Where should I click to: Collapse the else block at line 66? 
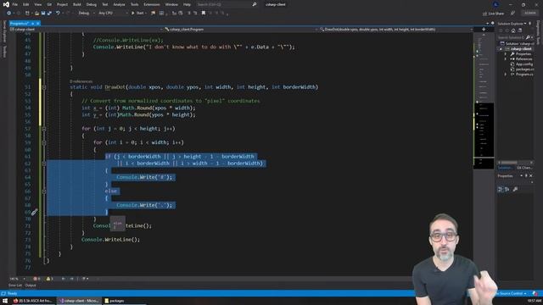pyautogui.click(x=44, y=191)
